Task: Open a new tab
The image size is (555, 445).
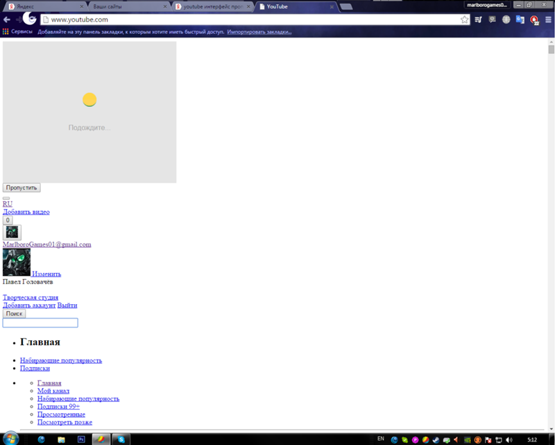Action: (346, 6)
